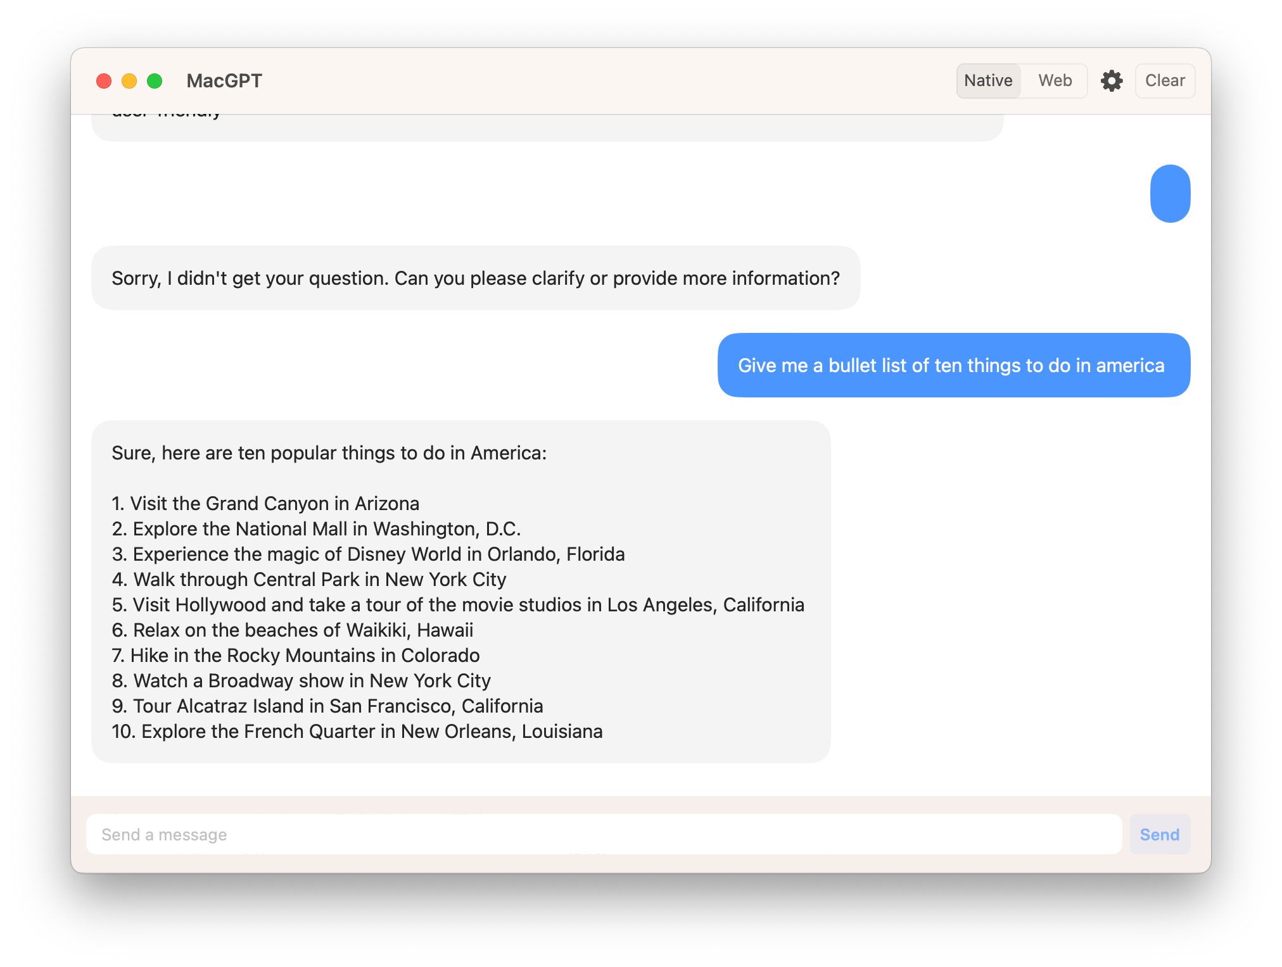The image size is (1282, 967).
Task: Click the empty blue user message bubble
Action: click(1170, 194)
